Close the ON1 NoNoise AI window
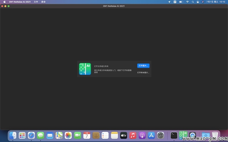Viewport: 228px width, 142px height. (x=2, y=6)
